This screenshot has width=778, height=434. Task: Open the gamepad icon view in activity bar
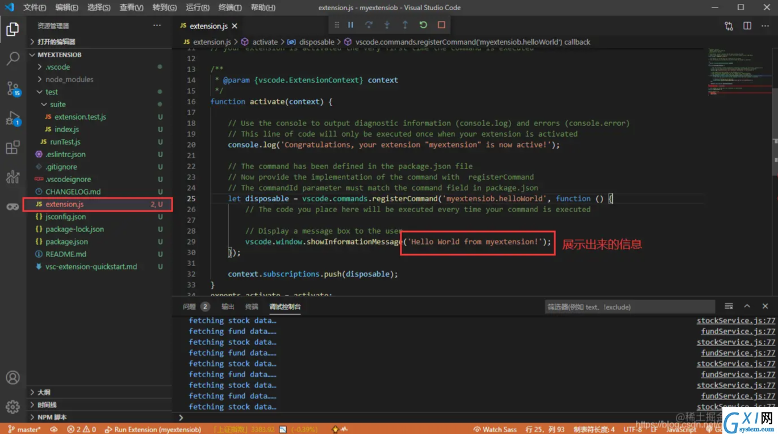tap(12, 207)
